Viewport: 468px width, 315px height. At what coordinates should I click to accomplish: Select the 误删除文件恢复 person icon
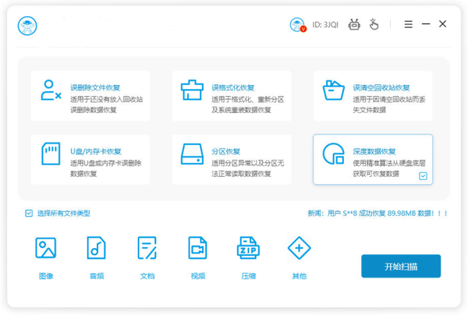coord(51,90)
